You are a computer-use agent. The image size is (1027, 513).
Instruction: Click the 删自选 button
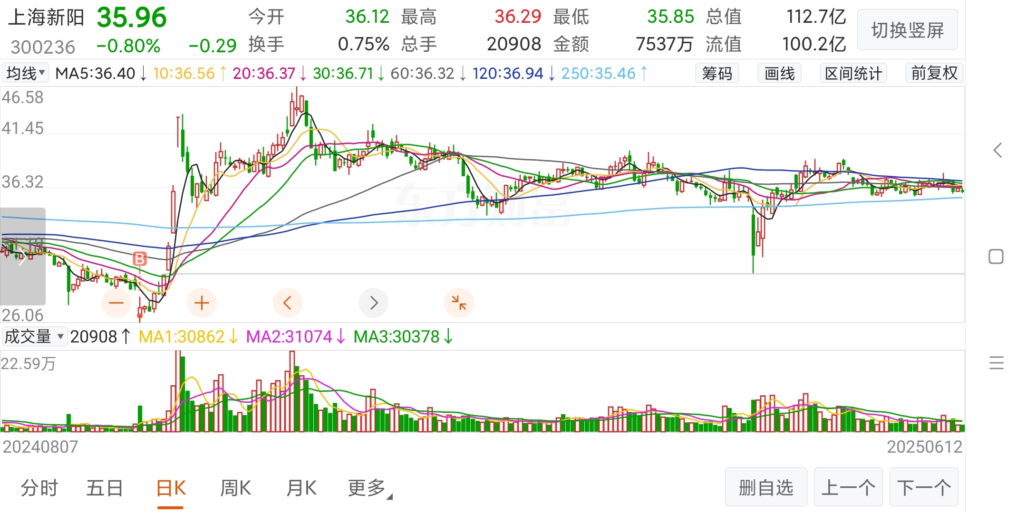(766, 487)
